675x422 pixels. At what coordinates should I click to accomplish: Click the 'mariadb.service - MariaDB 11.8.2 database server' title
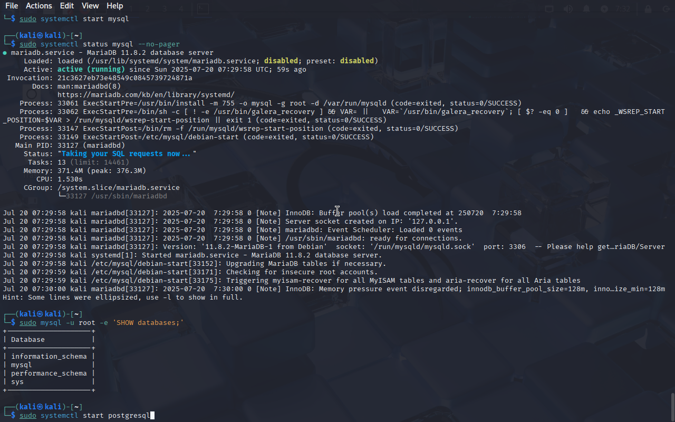point(112,53)
